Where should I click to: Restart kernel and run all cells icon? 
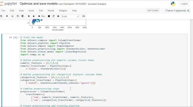(x=58, y=16)
